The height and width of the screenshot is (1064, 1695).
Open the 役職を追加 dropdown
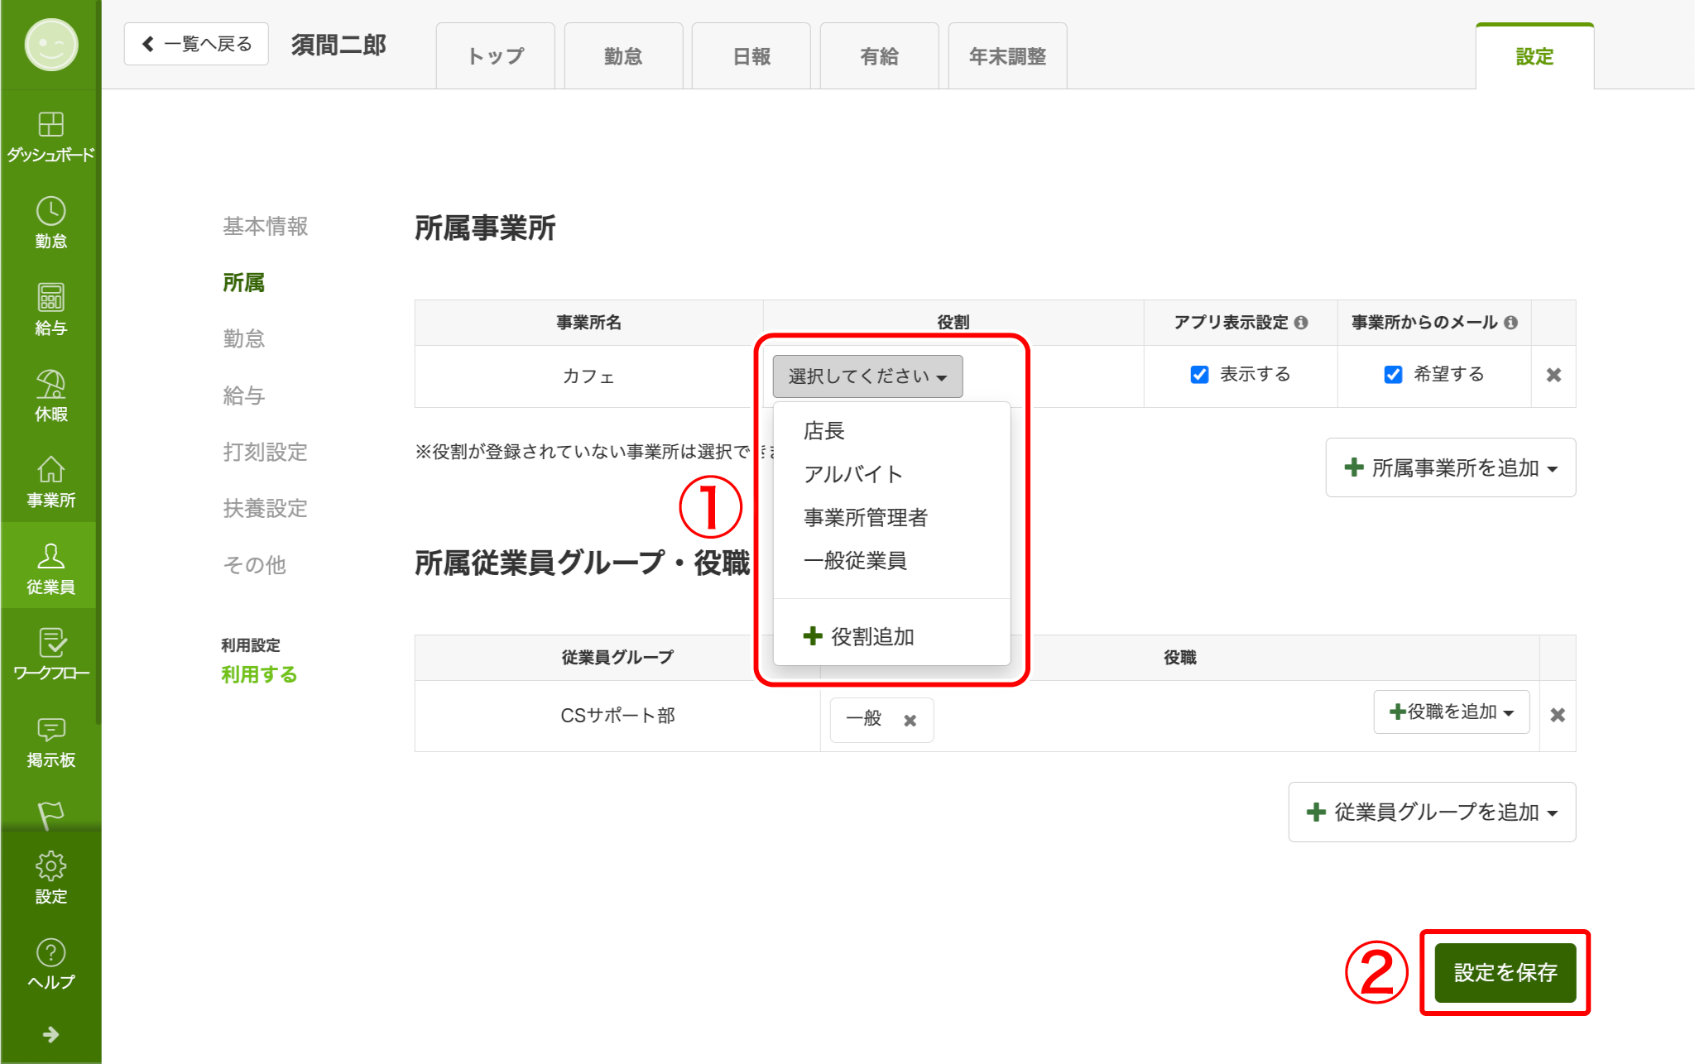coord(1451,712)
